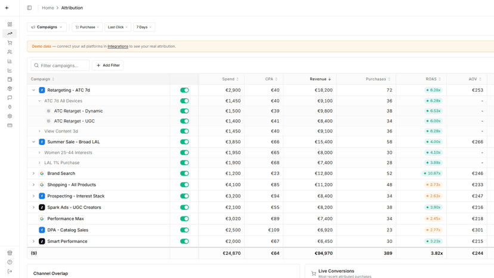494x278 pixels.
Task: Open the shopping cart icon in sidebar
Action: coord(10,42)
